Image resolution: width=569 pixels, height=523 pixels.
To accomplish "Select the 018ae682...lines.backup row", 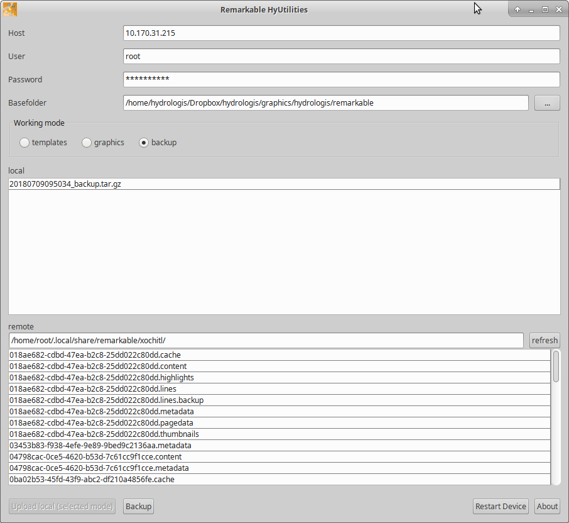I will coord(279,400).
